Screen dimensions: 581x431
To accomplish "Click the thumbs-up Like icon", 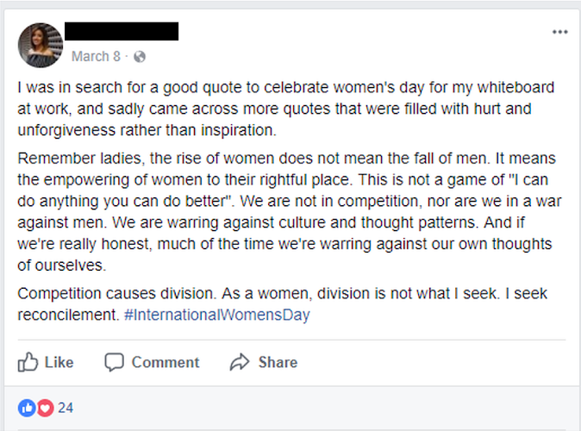I will pos(28,362).
